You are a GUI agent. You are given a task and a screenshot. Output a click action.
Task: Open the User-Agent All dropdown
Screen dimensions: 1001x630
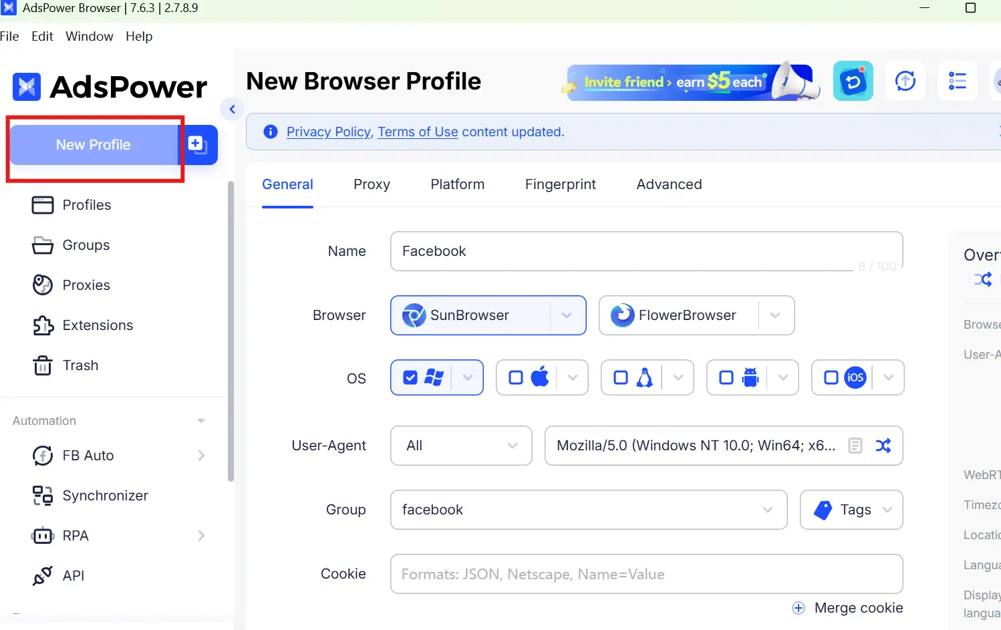click(x=461, y=446)
